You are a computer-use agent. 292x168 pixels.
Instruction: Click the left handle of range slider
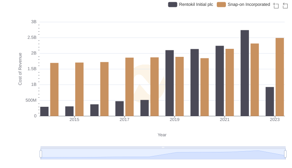click(41, 154)
